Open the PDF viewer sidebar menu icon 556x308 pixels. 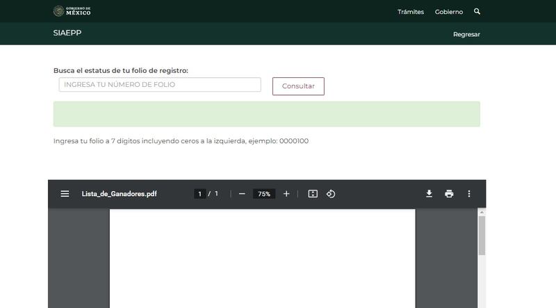(x=65, y=194)
